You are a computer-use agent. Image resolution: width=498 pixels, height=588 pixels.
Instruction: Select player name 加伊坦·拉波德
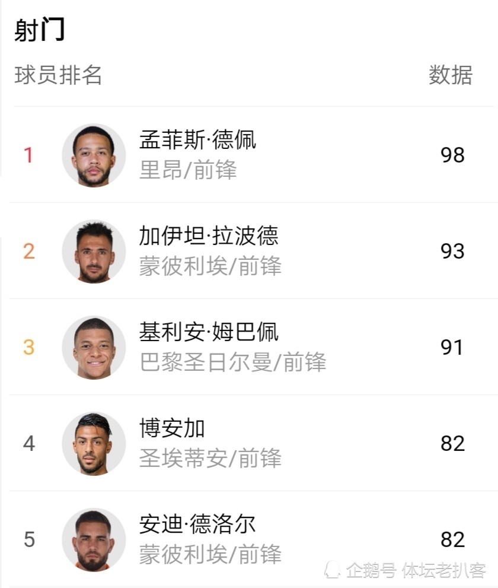point(209,236)
